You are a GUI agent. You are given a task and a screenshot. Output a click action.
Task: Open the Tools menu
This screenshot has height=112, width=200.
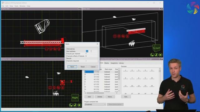16,6
